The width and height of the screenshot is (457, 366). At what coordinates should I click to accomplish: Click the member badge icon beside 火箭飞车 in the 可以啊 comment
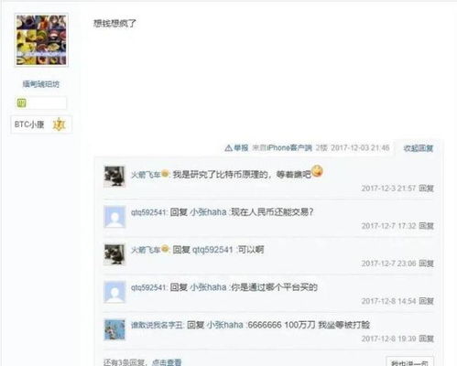165,249
